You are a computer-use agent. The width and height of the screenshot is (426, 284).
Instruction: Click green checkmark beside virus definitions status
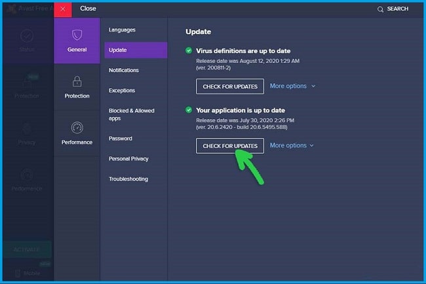(189, 50)
